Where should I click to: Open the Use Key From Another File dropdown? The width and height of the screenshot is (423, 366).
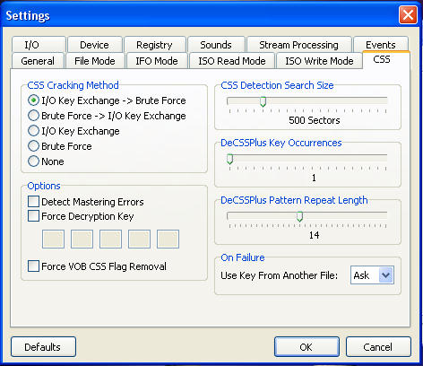[x=372, y=275]
